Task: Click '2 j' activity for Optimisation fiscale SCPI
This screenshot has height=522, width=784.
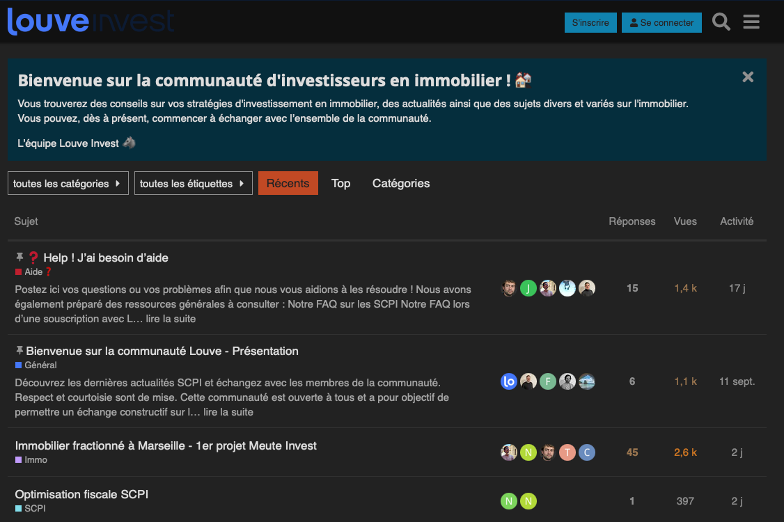Action: pos(737,501)
